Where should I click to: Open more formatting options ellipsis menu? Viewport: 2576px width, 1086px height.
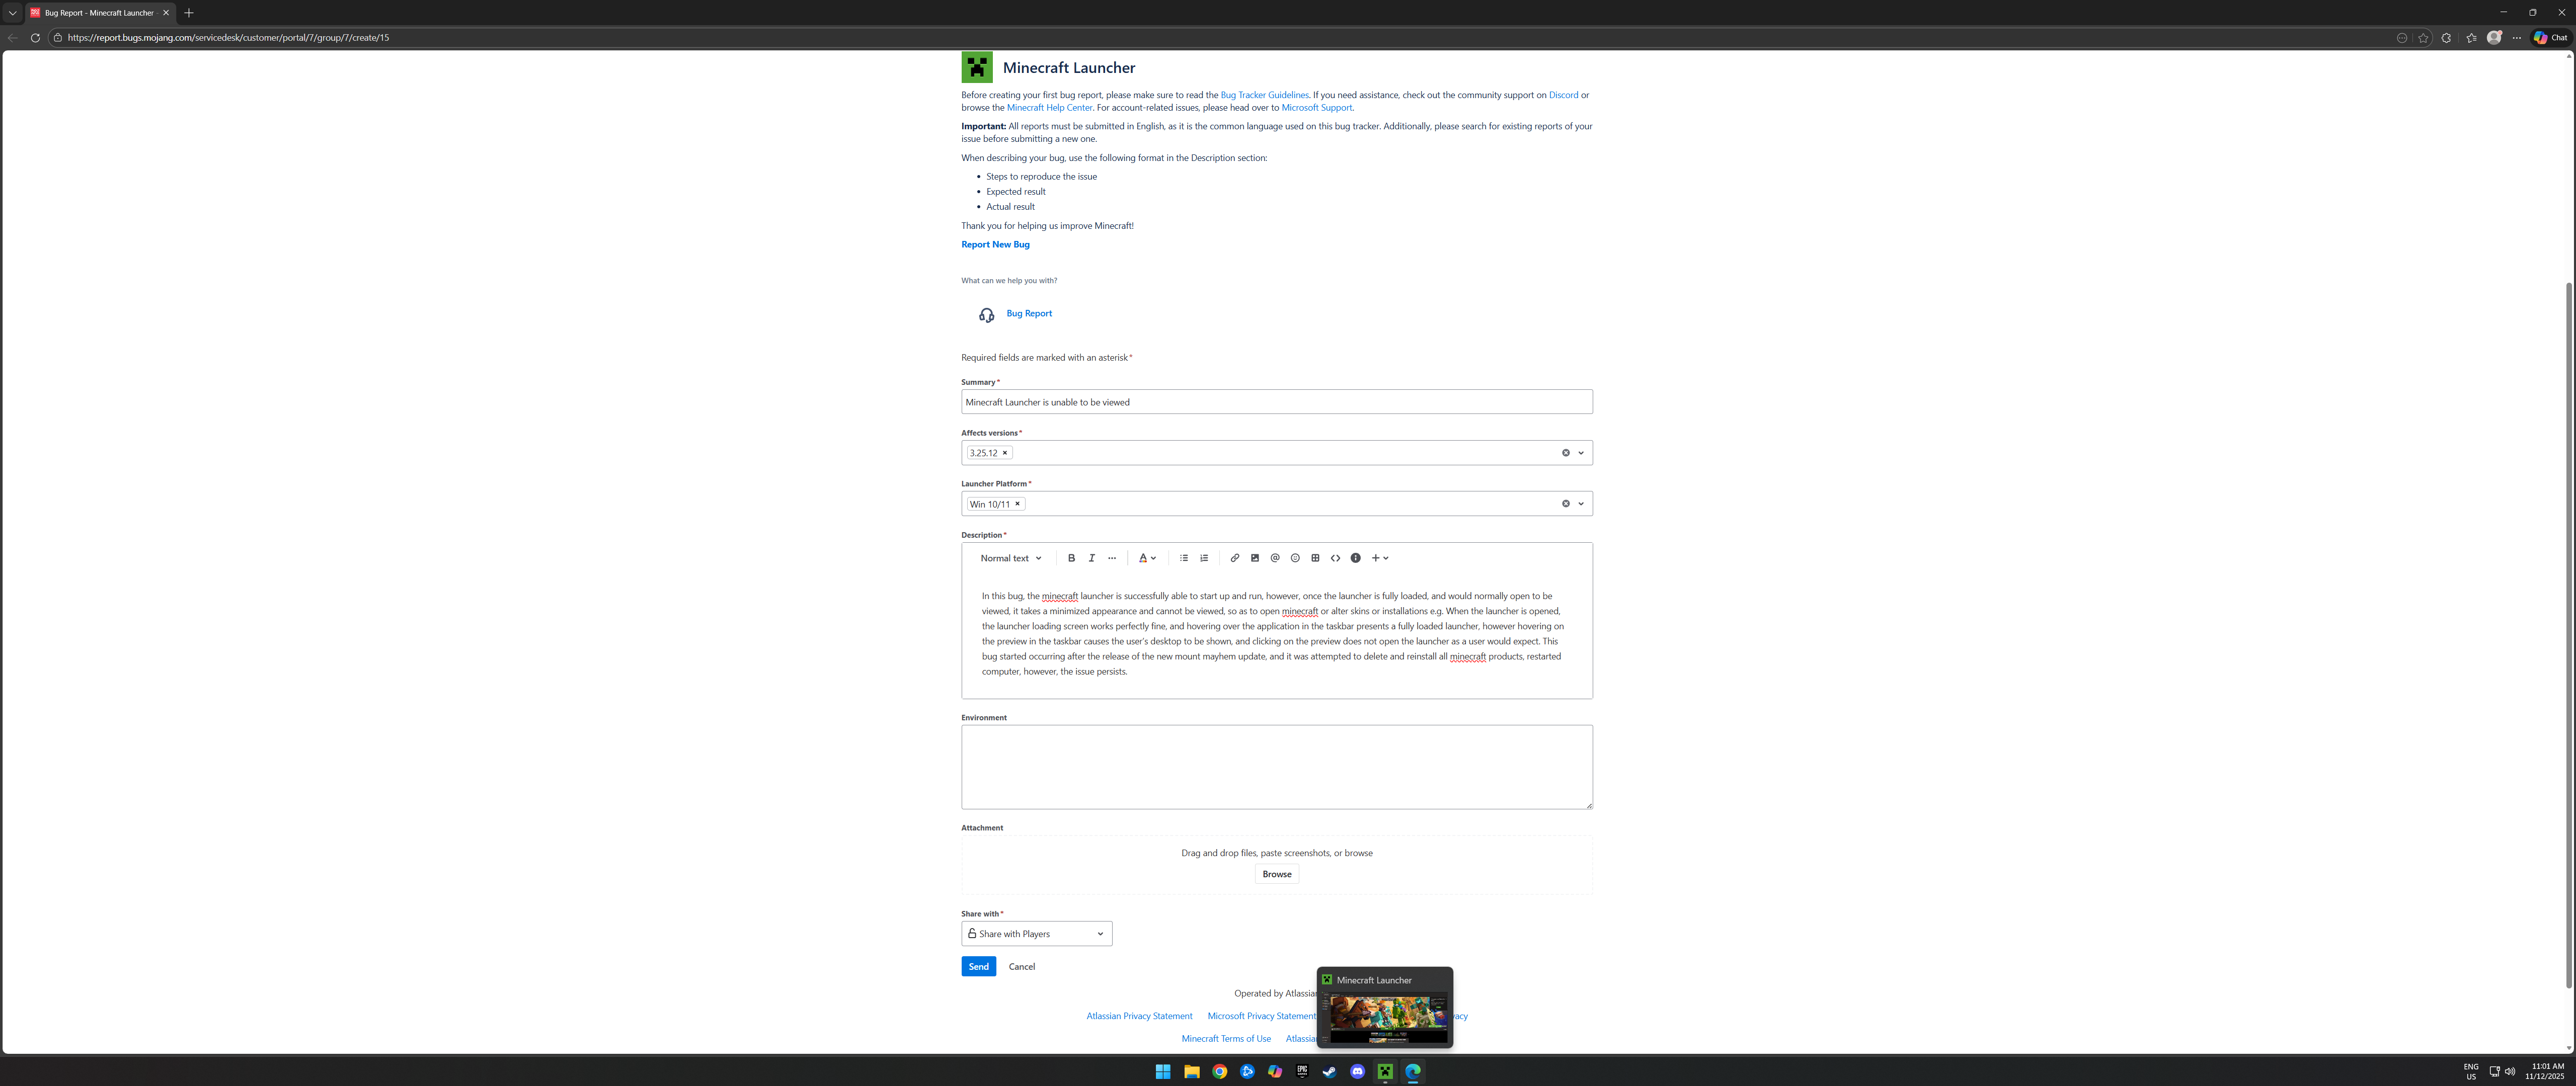pyautogui.click(x=1112, y=558)
